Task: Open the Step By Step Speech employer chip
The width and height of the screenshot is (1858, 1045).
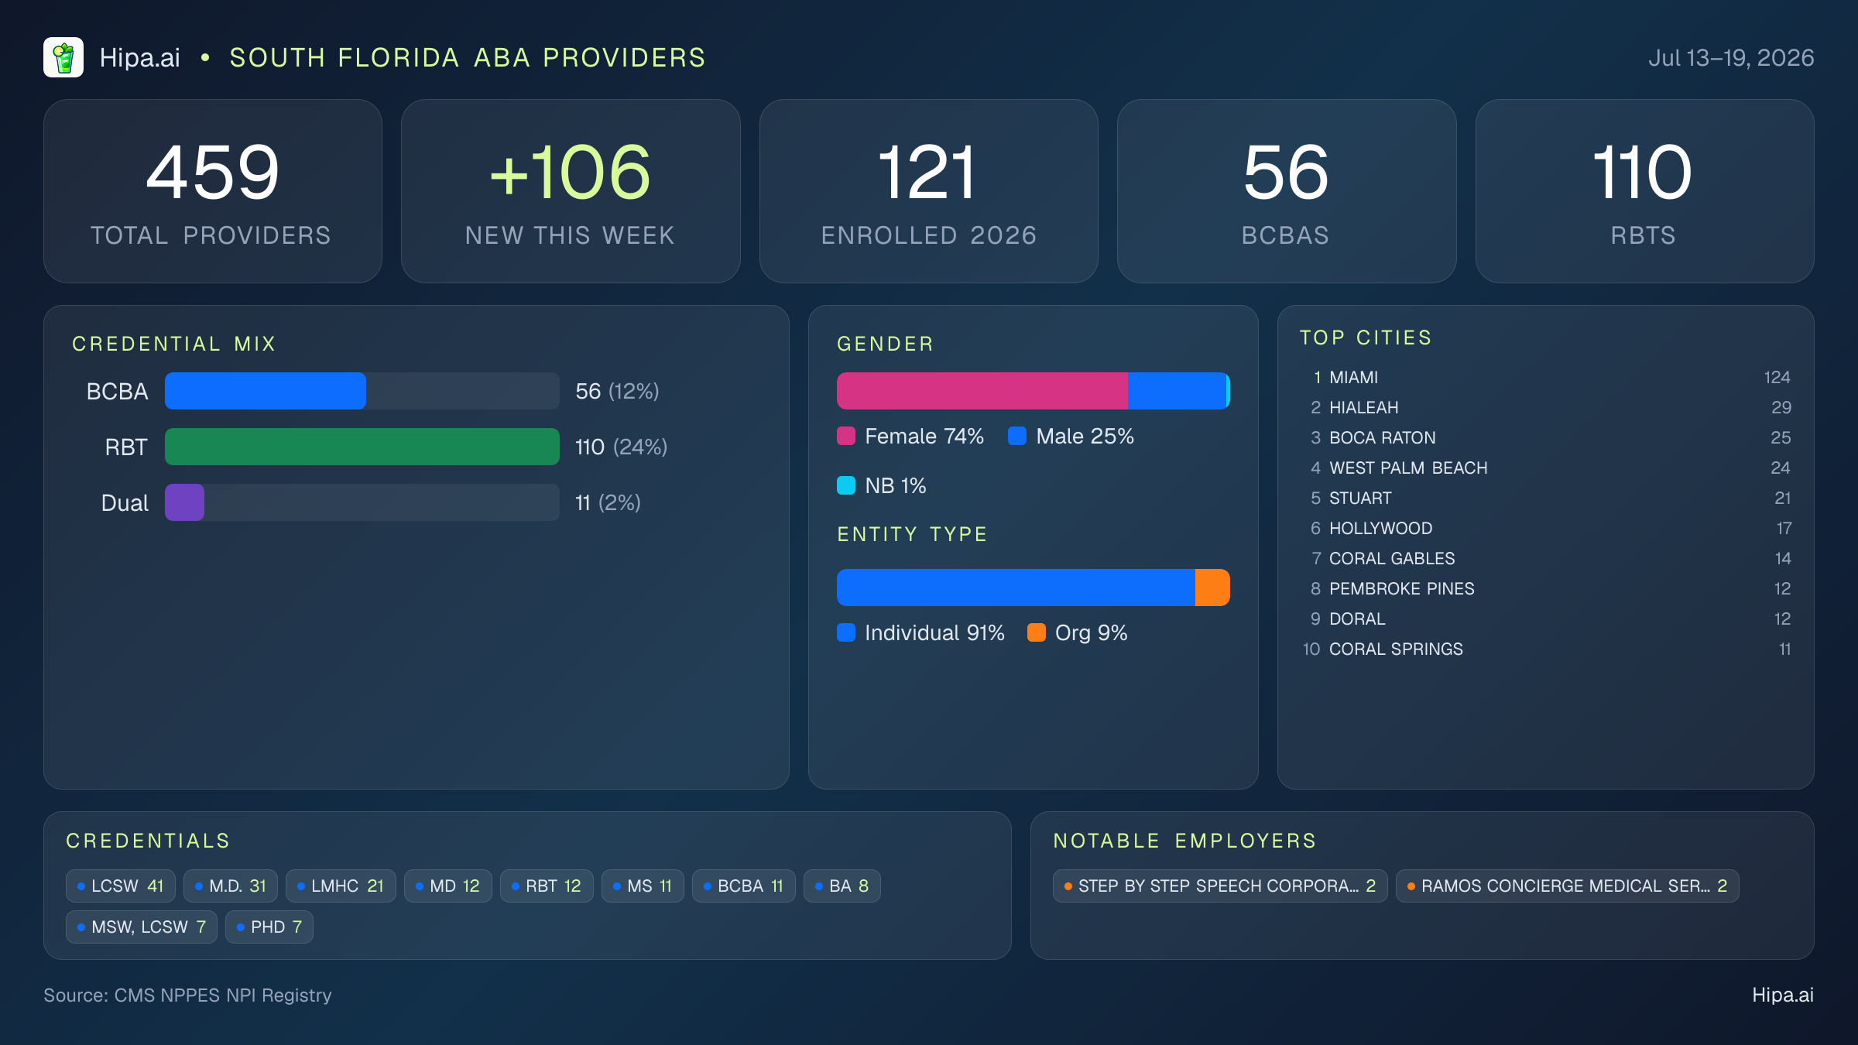Action: click(1220, 886)
